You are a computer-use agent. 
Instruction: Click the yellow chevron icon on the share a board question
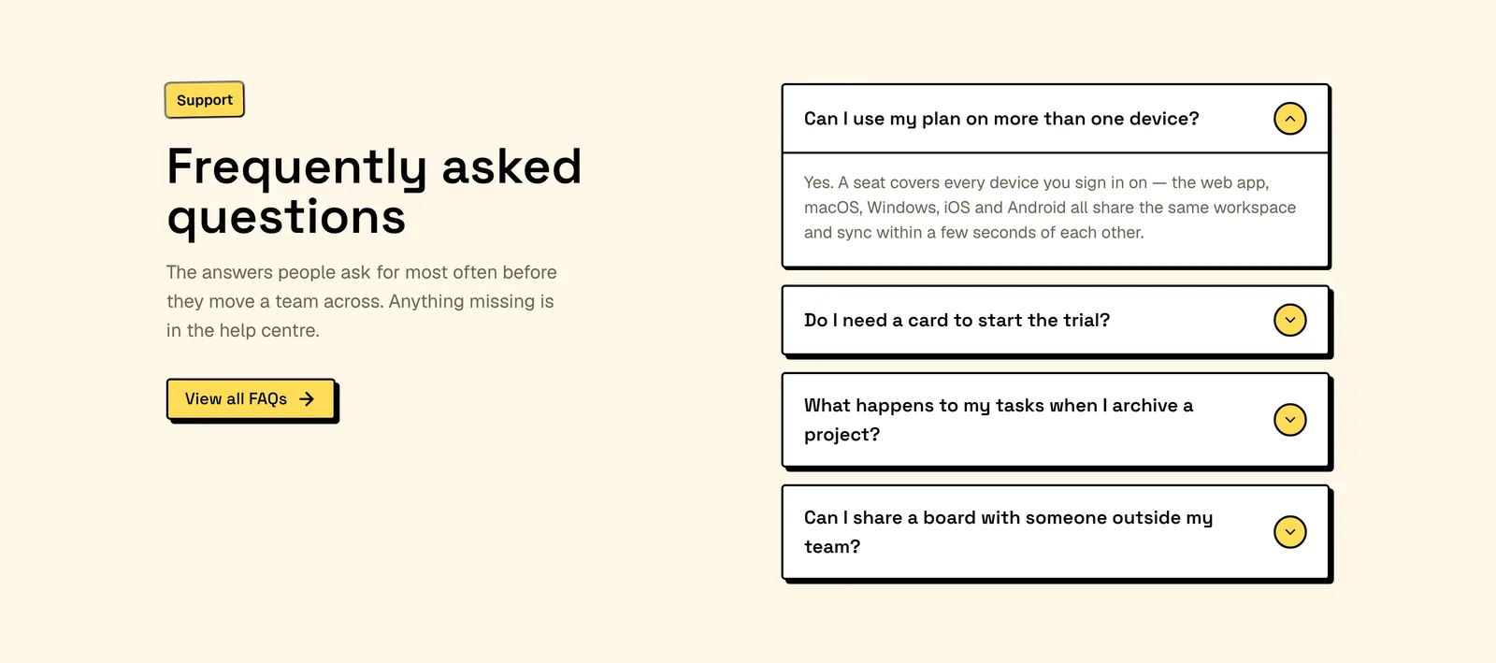1289,532
